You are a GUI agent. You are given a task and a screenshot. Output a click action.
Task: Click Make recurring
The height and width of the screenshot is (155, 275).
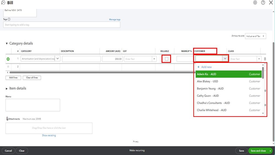point(137,150)
